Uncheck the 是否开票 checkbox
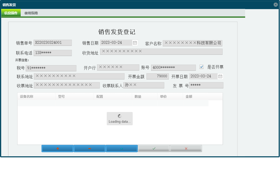The width and height of the screenshot is (280, 194). point(202,67)
